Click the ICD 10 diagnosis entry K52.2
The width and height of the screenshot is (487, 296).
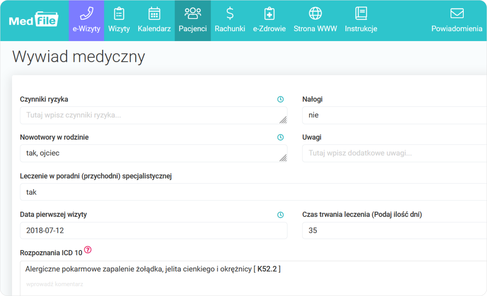click(x=153, y=269)
